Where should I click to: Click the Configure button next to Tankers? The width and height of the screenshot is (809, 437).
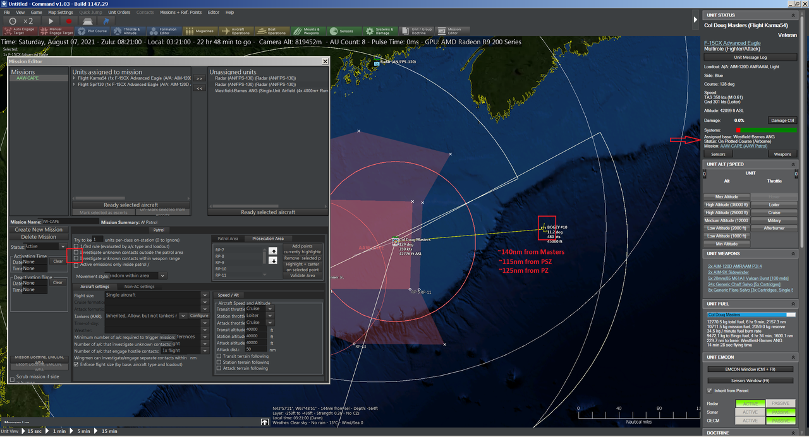pos(199,315)
